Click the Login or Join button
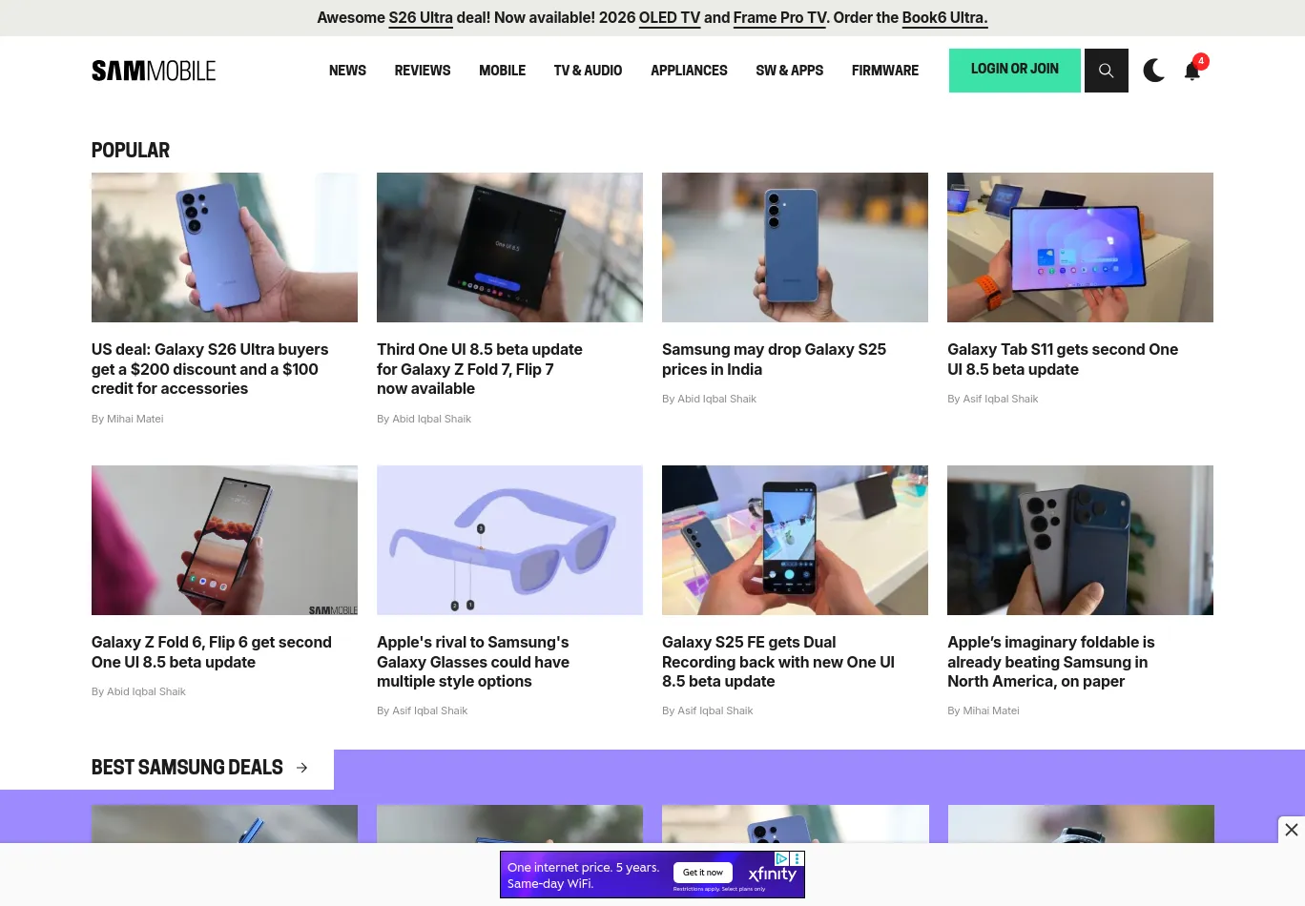 tap(1015, 71)
